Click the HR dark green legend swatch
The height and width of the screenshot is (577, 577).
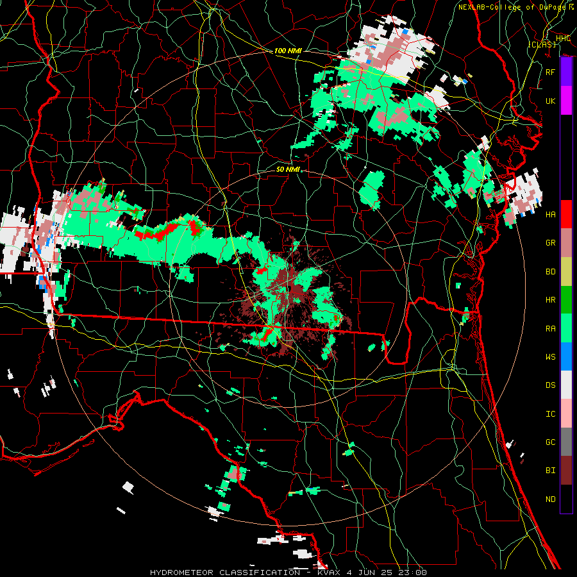[x=566, y=300]
